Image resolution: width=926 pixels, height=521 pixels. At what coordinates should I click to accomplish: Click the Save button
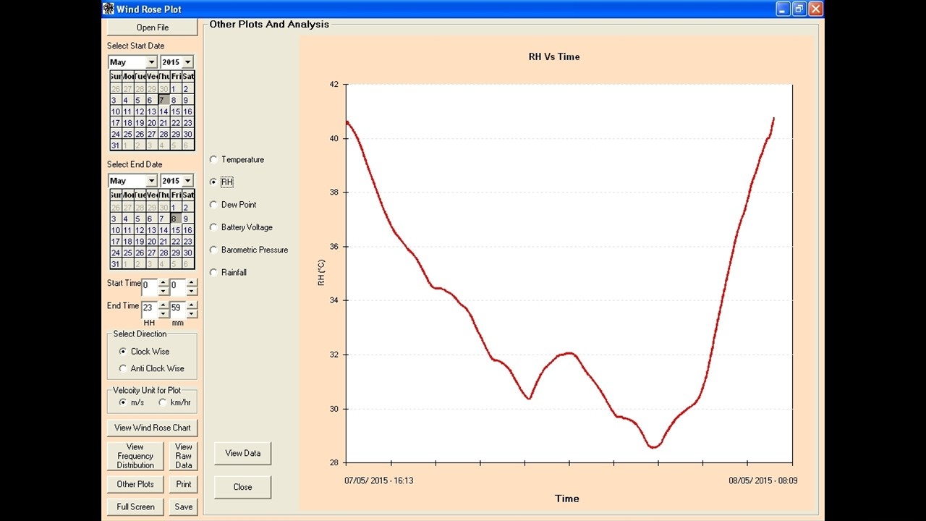pos(184,507)
